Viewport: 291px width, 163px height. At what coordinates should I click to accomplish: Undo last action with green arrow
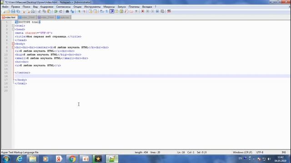[55, 11]
